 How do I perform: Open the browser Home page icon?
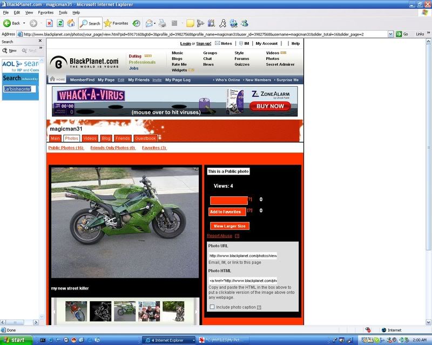[x=72, y=24]
